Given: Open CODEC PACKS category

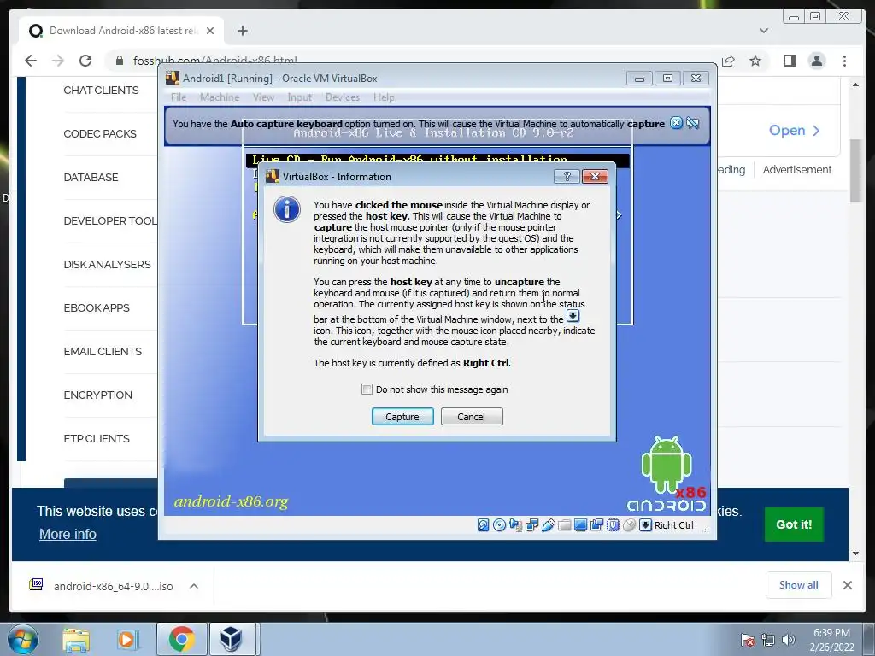Looking at the screenshot, I should click(100, 134).
